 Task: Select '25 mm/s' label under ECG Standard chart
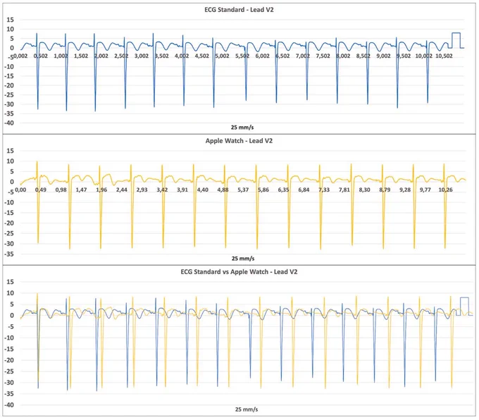[x=242, y=128]
